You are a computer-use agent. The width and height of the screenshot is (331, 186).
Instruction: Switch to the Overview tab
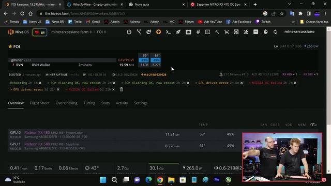coord(16,103)
